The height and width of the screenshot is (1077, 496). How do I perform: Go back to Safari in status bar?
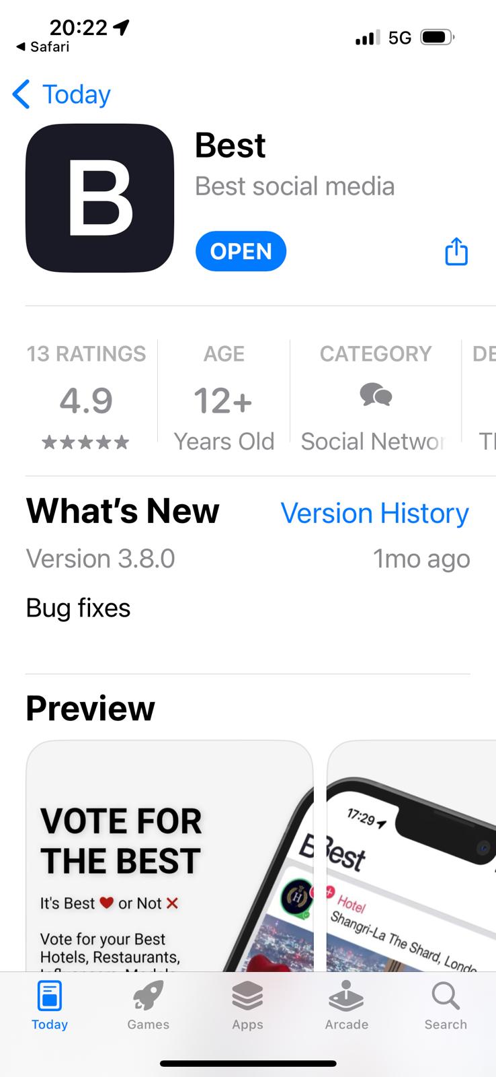tap(43, 46)
